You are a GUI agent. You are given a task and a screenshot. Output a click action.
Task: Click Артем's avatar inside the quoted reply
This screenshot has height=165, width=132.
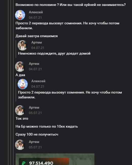(23, 45)
